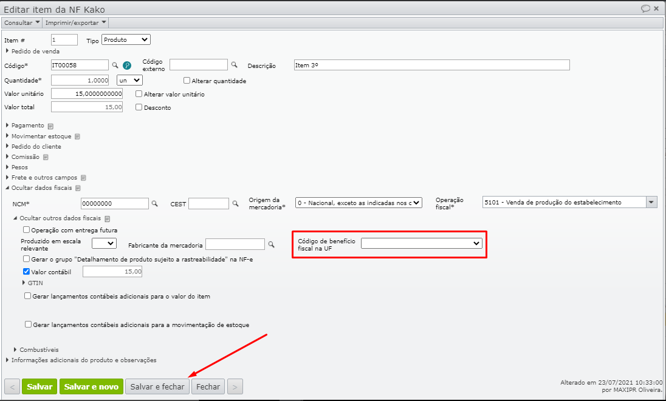Click the note icon next to Pagamento

click(50, 126)
